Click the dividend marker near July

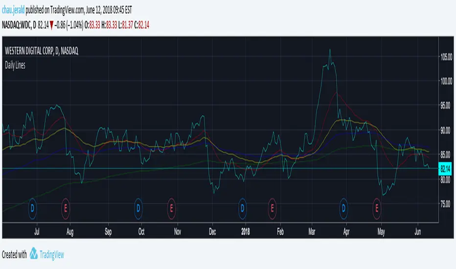click(x=32, y=208)
